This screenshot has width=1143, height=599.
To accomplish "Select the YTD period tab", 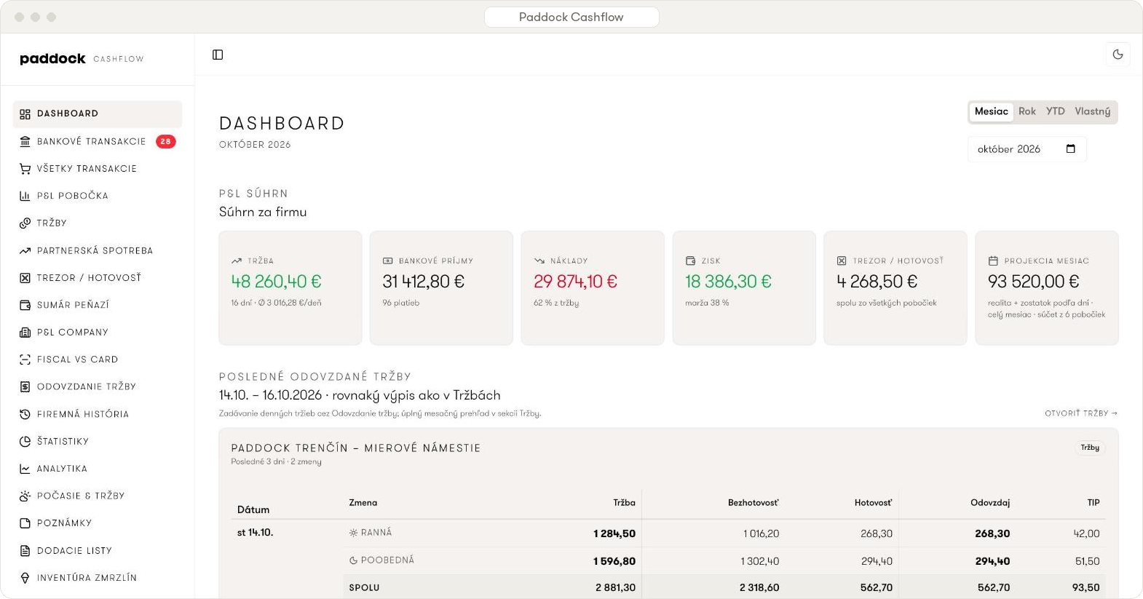I will (x=1055, y=111).
